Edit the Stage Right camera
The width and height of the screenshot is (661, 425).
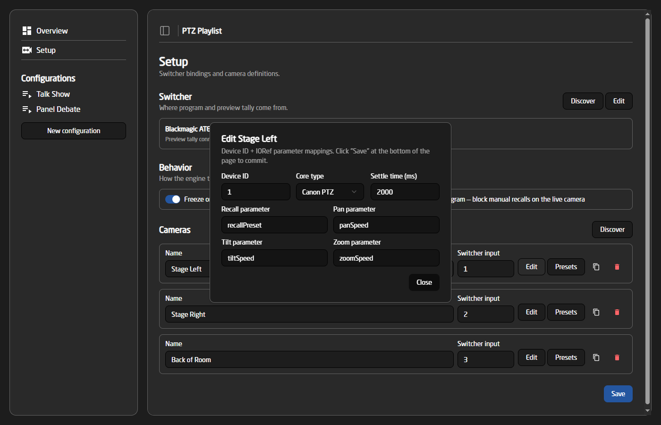(x=532, y=312)
